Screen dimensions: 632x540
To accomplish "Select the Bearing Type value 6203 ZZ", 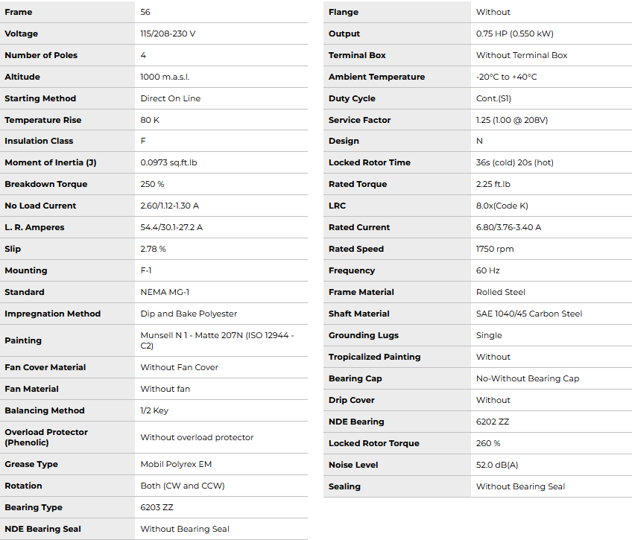I will point(157,507).
